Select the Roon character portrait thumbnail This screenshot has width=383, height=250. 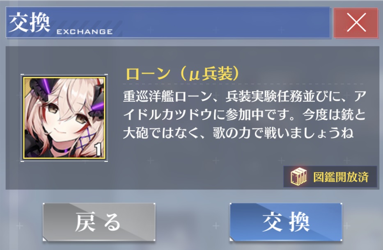(x=64, y=118)
